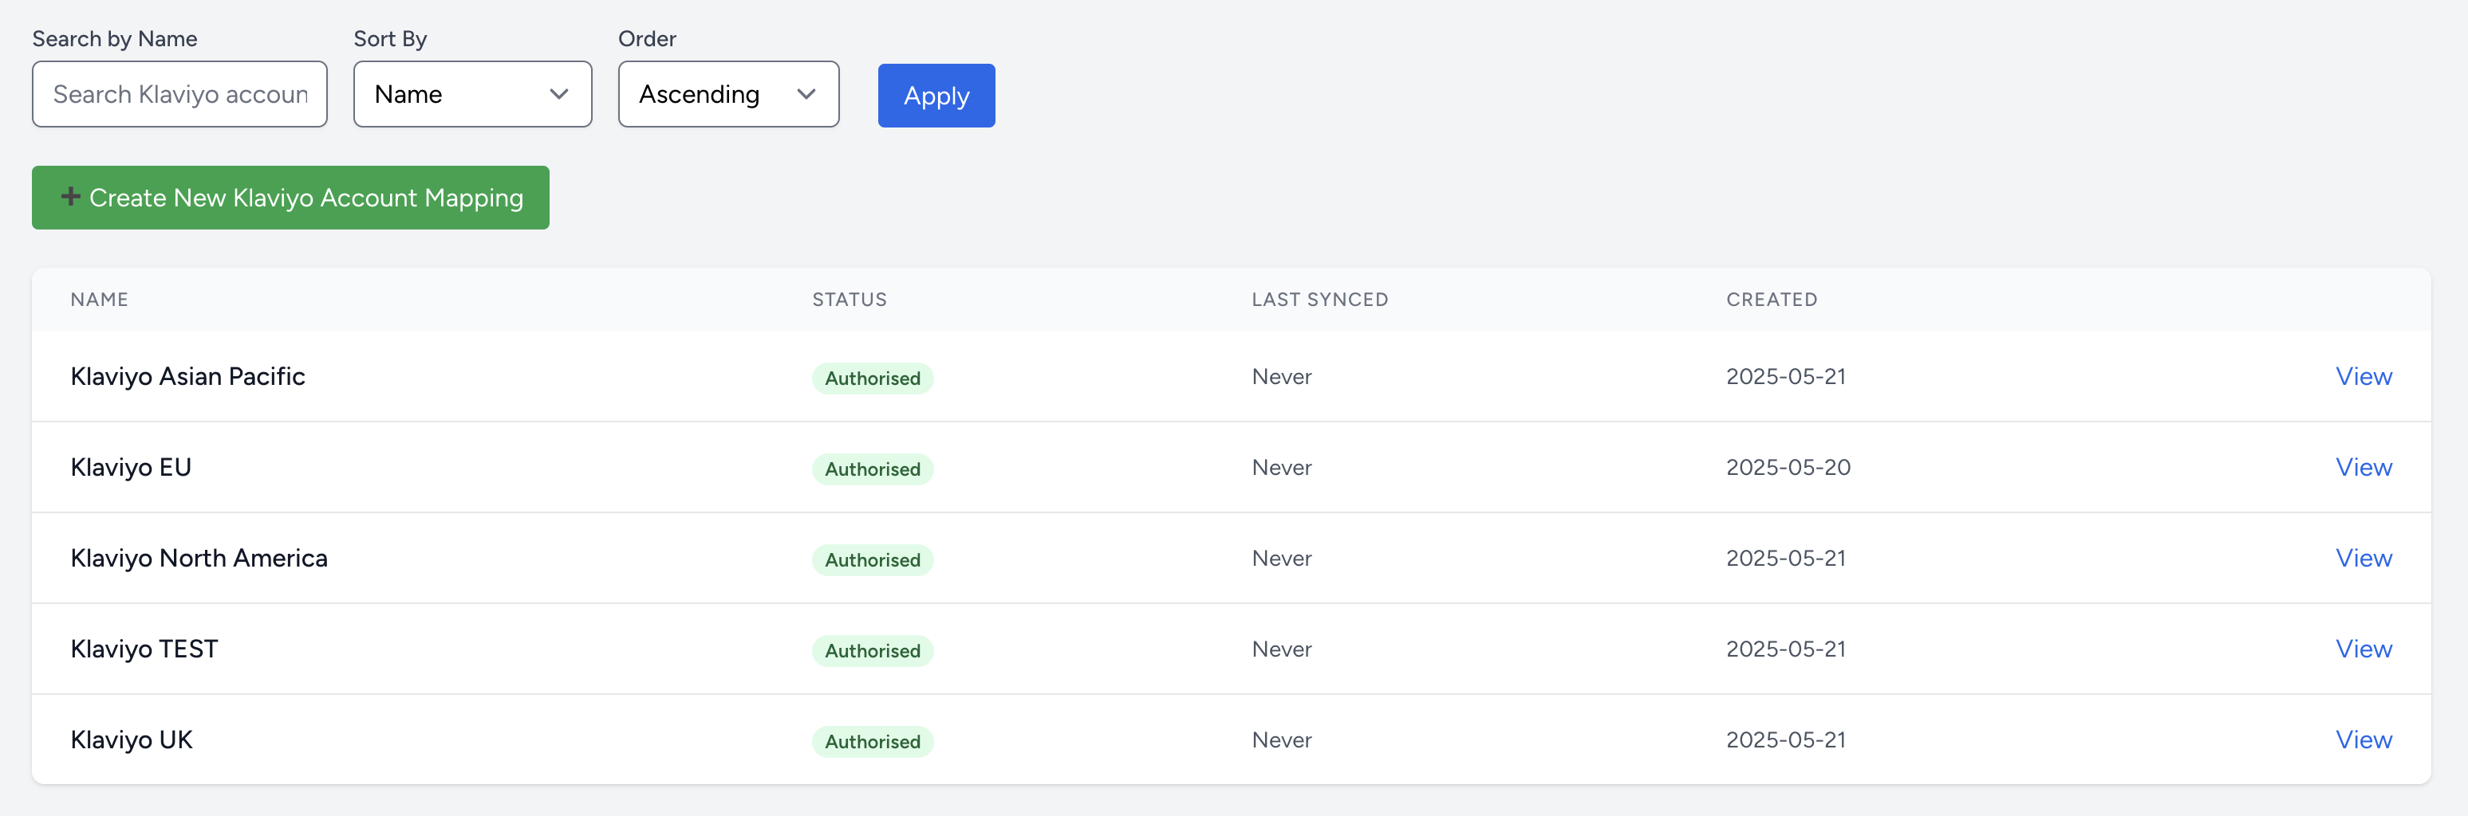Click the CREATED column header
Viewport: 2468px width, 816px height.
[1772, 299]
